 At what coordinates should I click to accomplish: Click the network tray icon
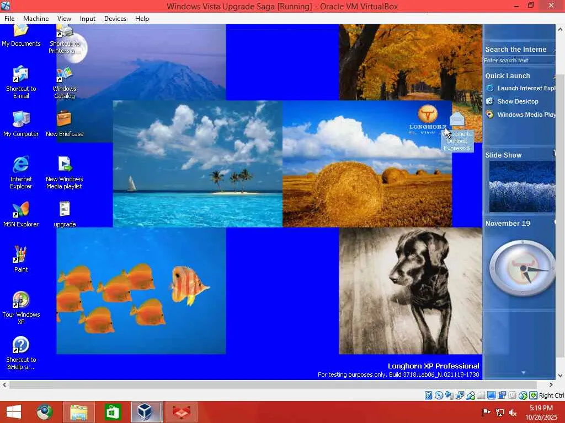tap(500, 412)
